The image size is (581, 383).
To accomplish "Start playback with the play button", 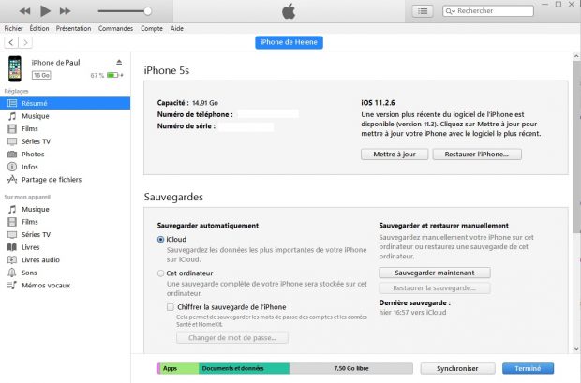I will click(45, 11).
